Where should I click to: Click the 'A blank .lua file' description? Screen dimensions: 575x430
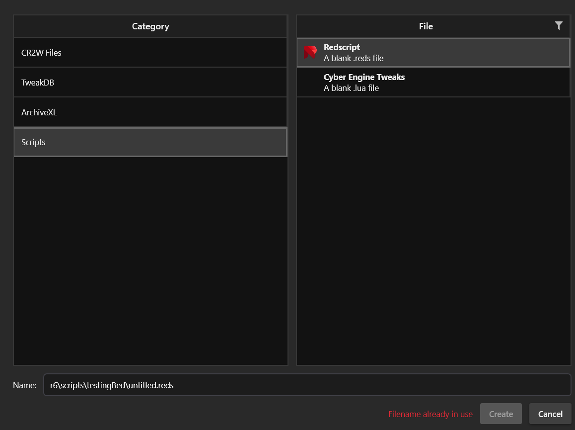tap(352, 88)
